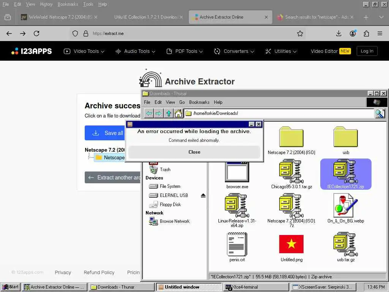Open Thunar File menu
The width and height of the screenshot is (389, 292).
pos(147,102)
